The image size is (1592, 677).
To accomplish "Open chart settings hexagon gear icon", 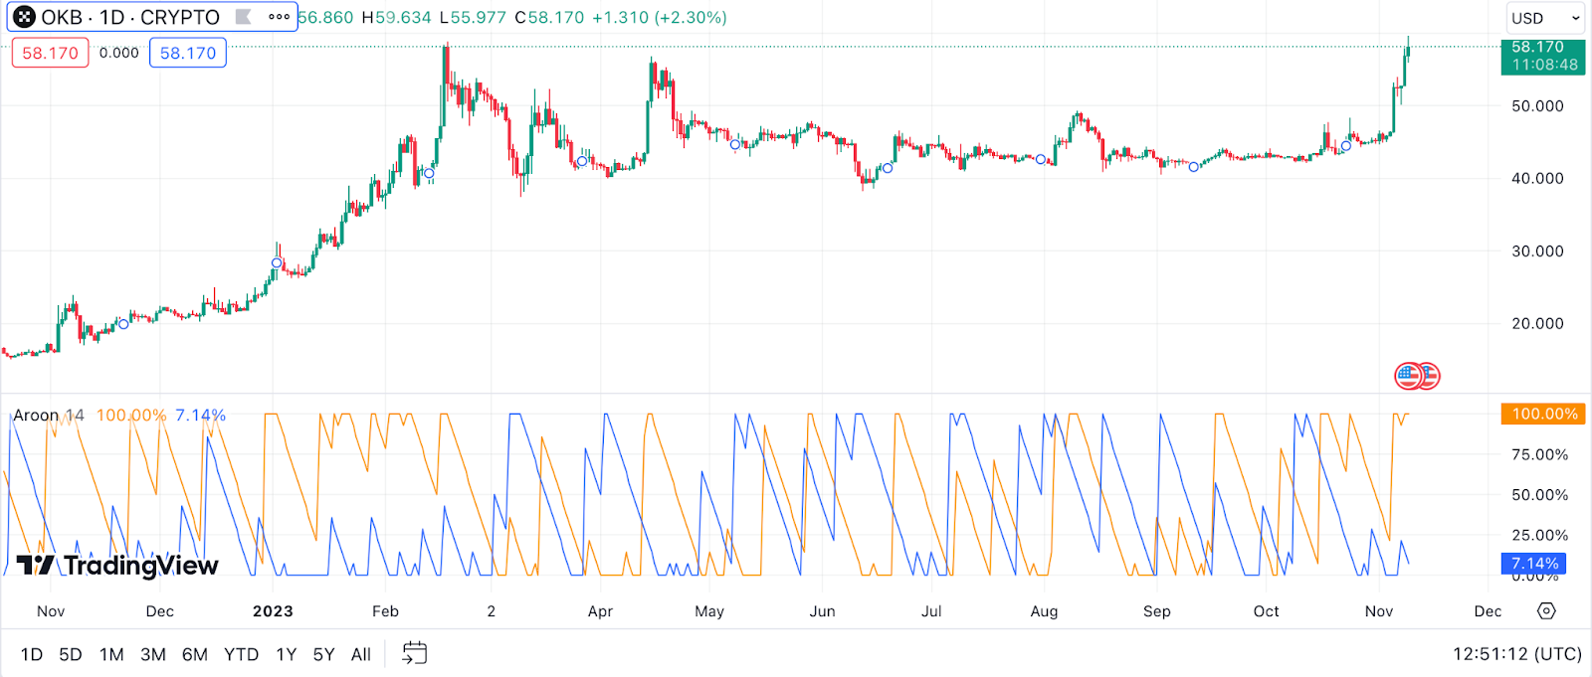I will (x=1546, y=610).
